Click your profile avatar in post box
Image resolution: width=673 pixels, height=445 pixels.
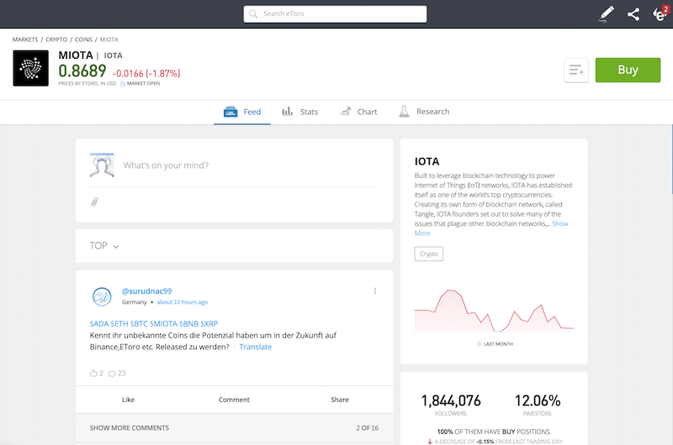click(x=102, y=165)
